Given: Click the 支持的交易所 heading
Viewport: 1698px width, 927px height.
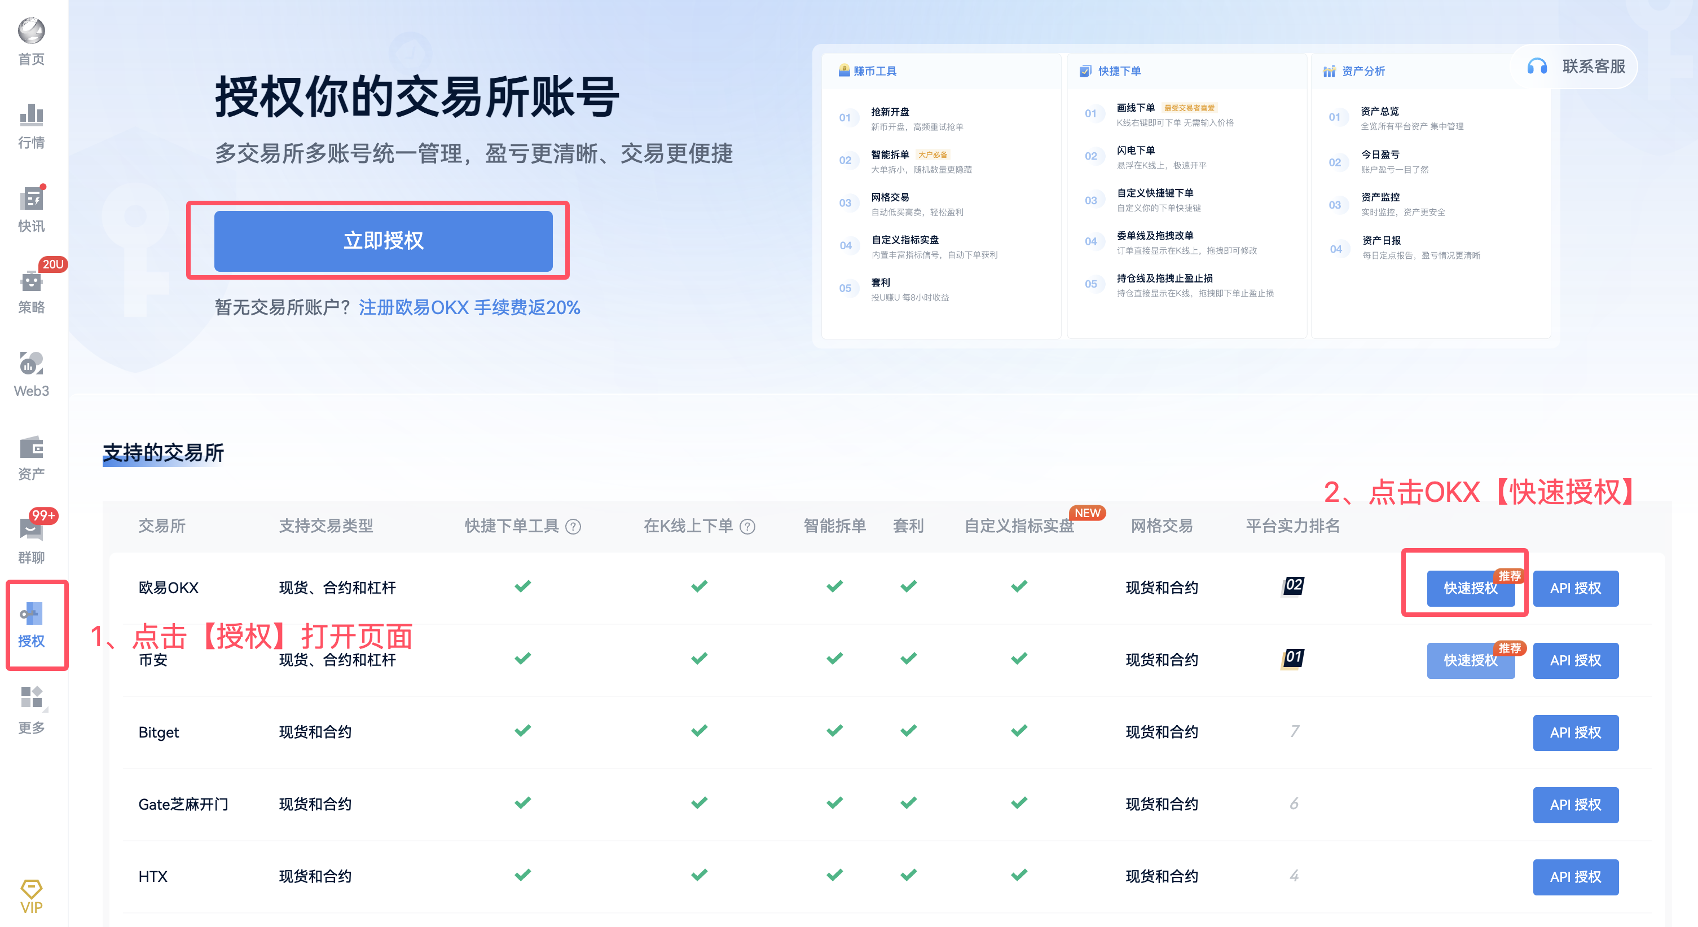Looking at the screenshot, I should pos(164,453).
